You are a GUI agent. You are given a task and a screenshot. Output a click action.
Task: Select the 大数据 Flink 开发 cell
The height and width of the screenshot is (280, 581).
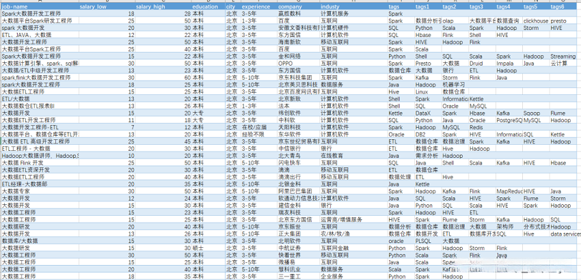(x=39, y=163)
